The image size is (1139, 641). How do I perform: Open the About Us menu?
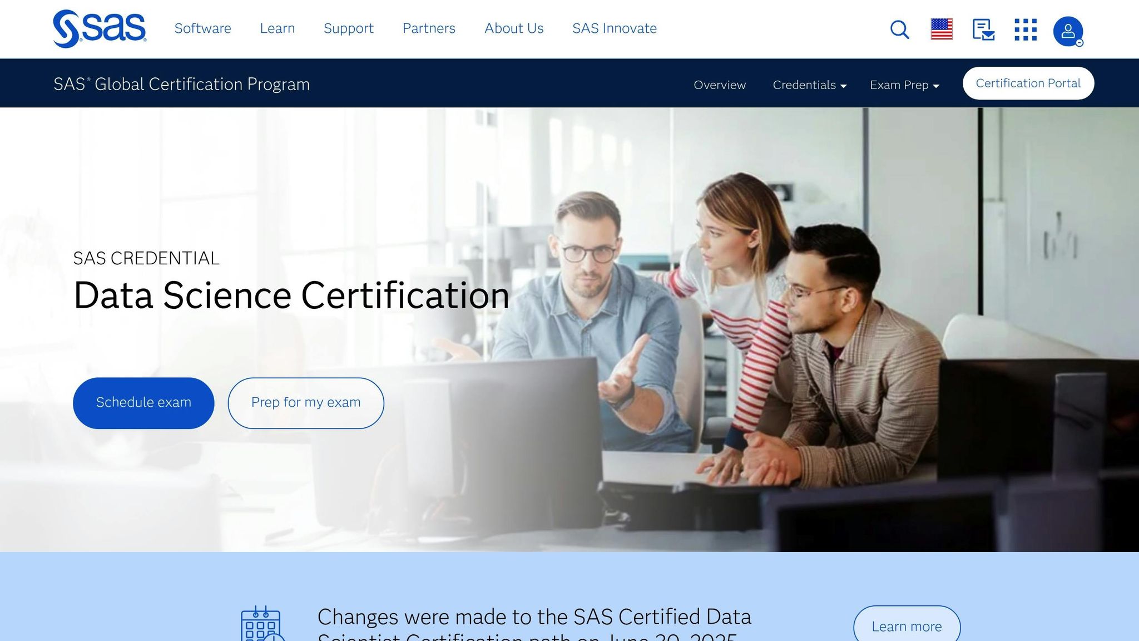coord(513,28)
